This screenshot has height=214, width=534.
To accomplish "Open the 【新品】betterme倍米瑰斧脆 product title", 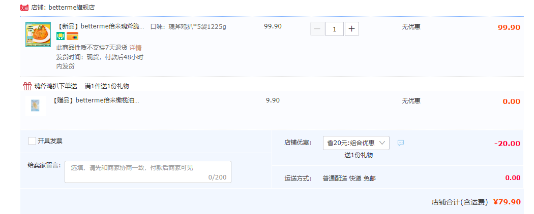I will [100, 26].
